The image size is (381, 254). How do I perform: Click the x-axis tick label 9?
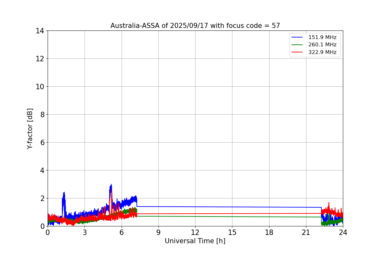pyautogui.click(x=158, y=232)
